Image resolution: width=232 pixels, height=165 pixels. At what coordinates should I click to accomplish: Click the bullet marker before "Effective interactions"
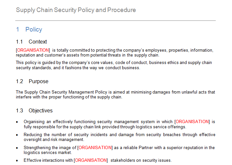pyautogui.click(x=17, y=160)
